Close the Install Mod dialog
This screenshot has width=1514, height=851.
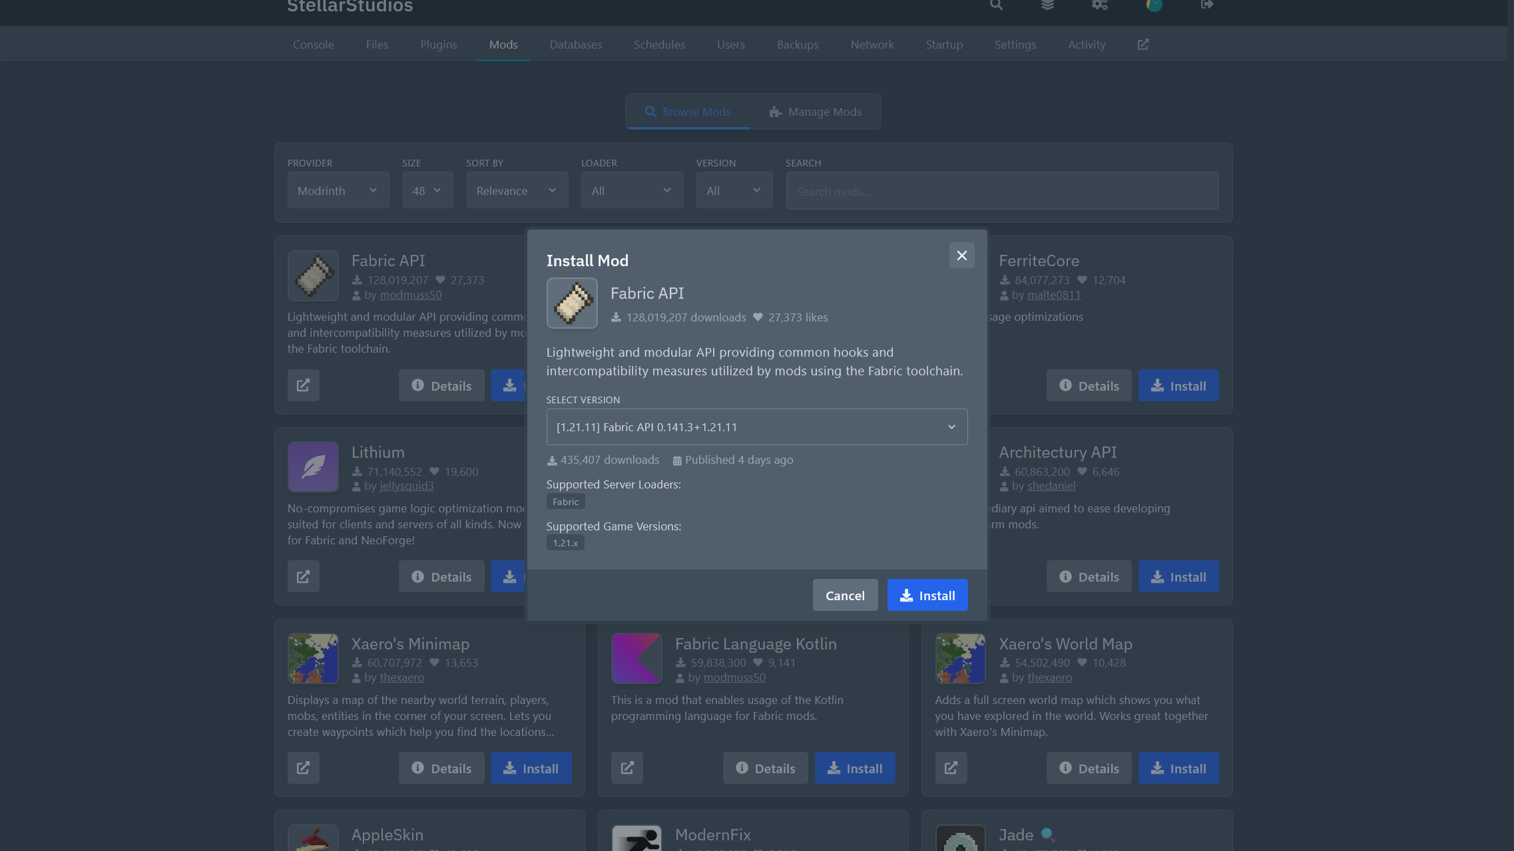(961, 255)
